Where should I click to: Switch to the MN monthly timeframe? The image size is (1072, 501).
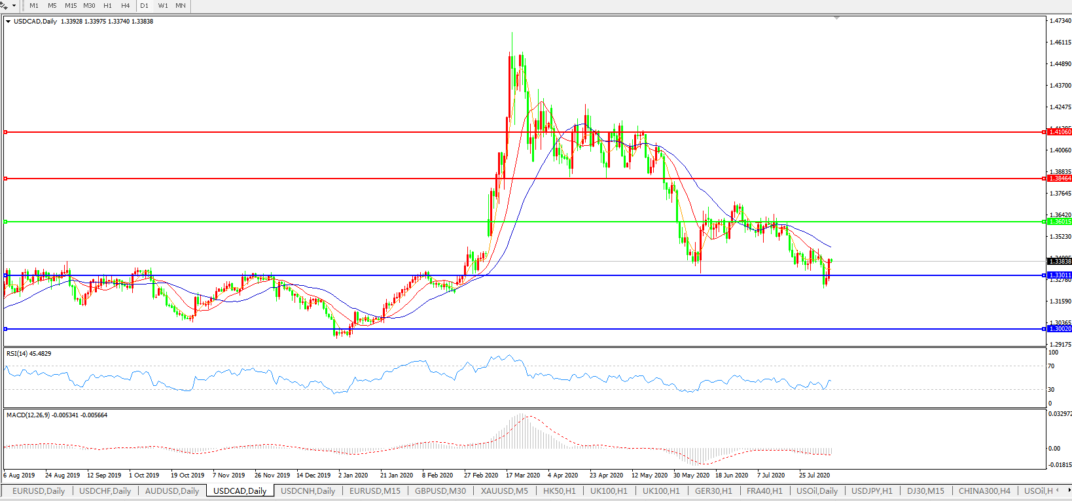coord(181,6)
